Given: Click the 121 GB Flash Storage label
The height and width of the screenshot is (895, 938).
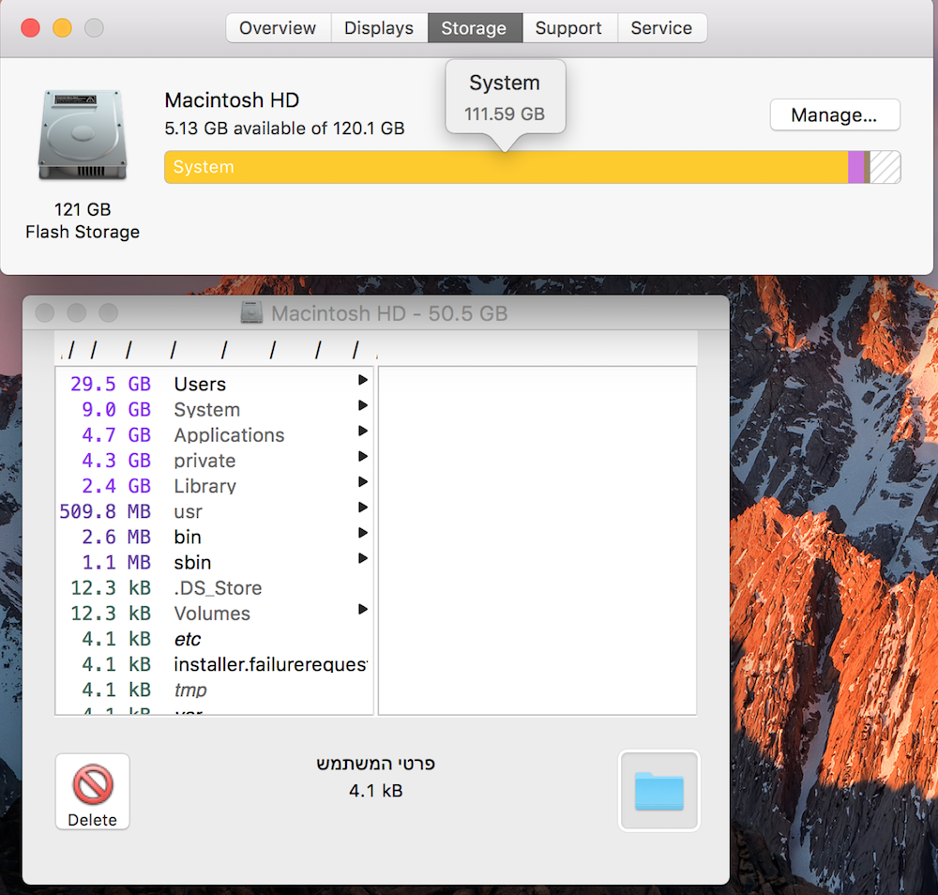Looking at the screenshot, I should 83,220.
